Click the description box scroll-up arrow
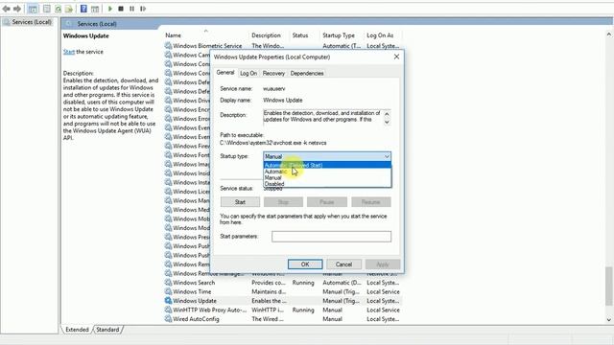 (387, 114)
